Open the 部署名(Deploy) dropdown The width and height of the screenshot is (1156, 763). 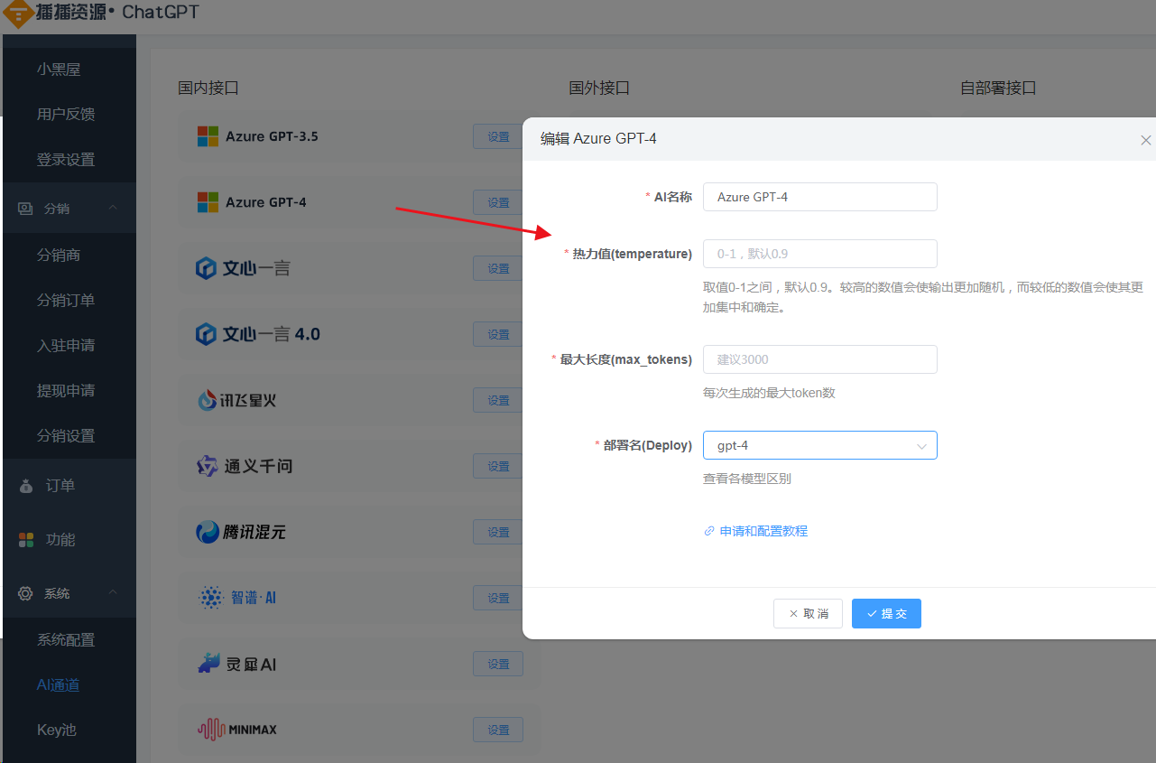(819, 445)
